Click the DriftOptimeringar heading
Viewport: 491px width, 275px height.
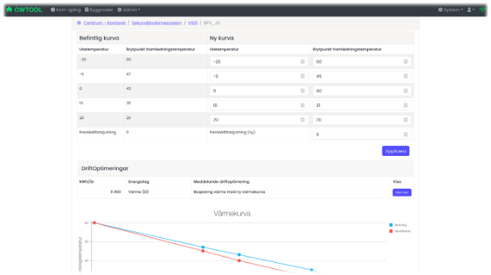[105, 168]
